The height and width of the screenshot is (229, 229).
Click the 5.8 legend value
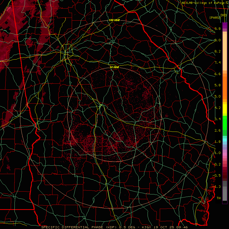point(218,85)
